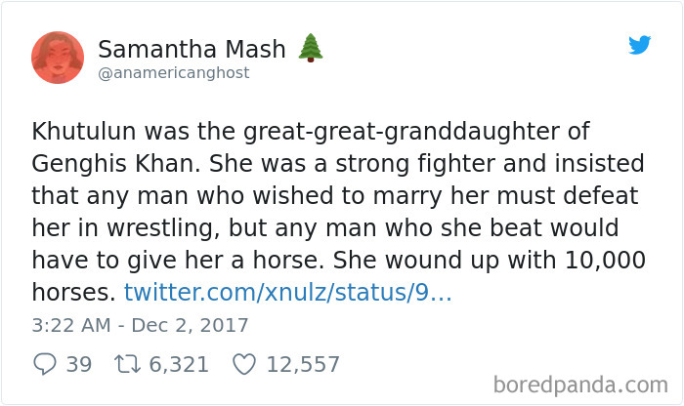Like the tweet with the heart icon
684x406 pixels.
point(243,364)
